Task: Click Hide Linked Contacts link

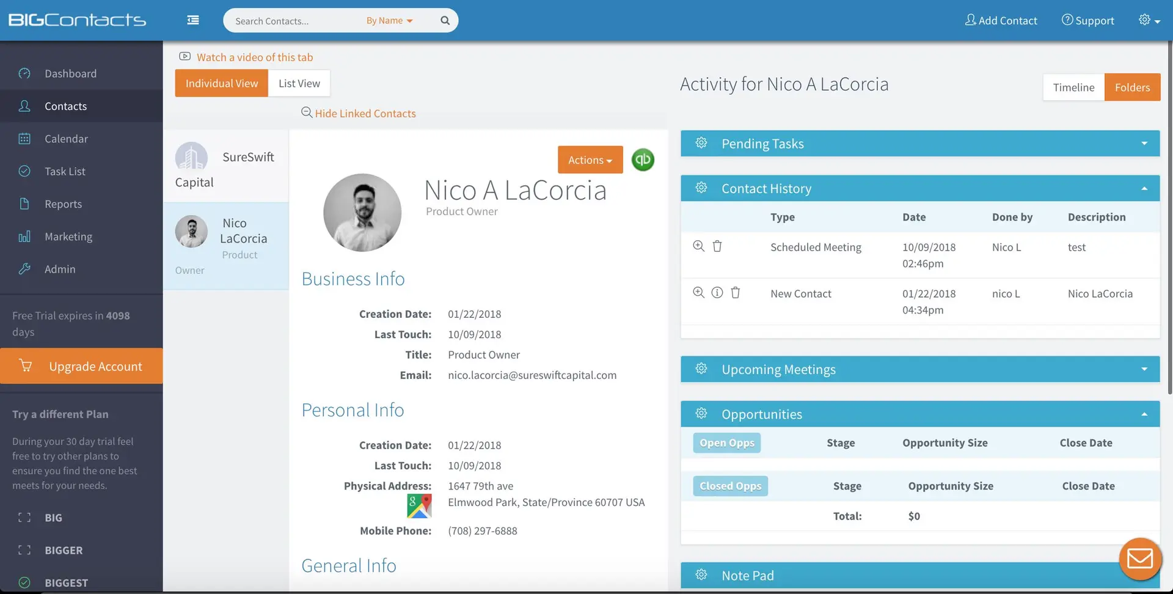Action: [365, 114]
